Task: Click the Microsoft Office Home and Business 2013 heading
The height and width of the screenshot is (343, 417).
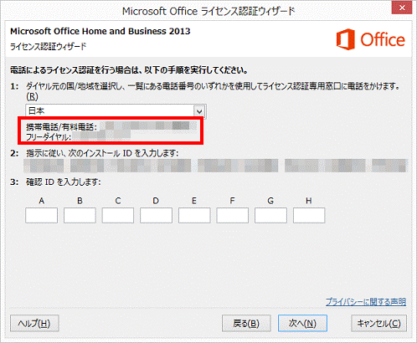Action: click(x=100, y=31)
